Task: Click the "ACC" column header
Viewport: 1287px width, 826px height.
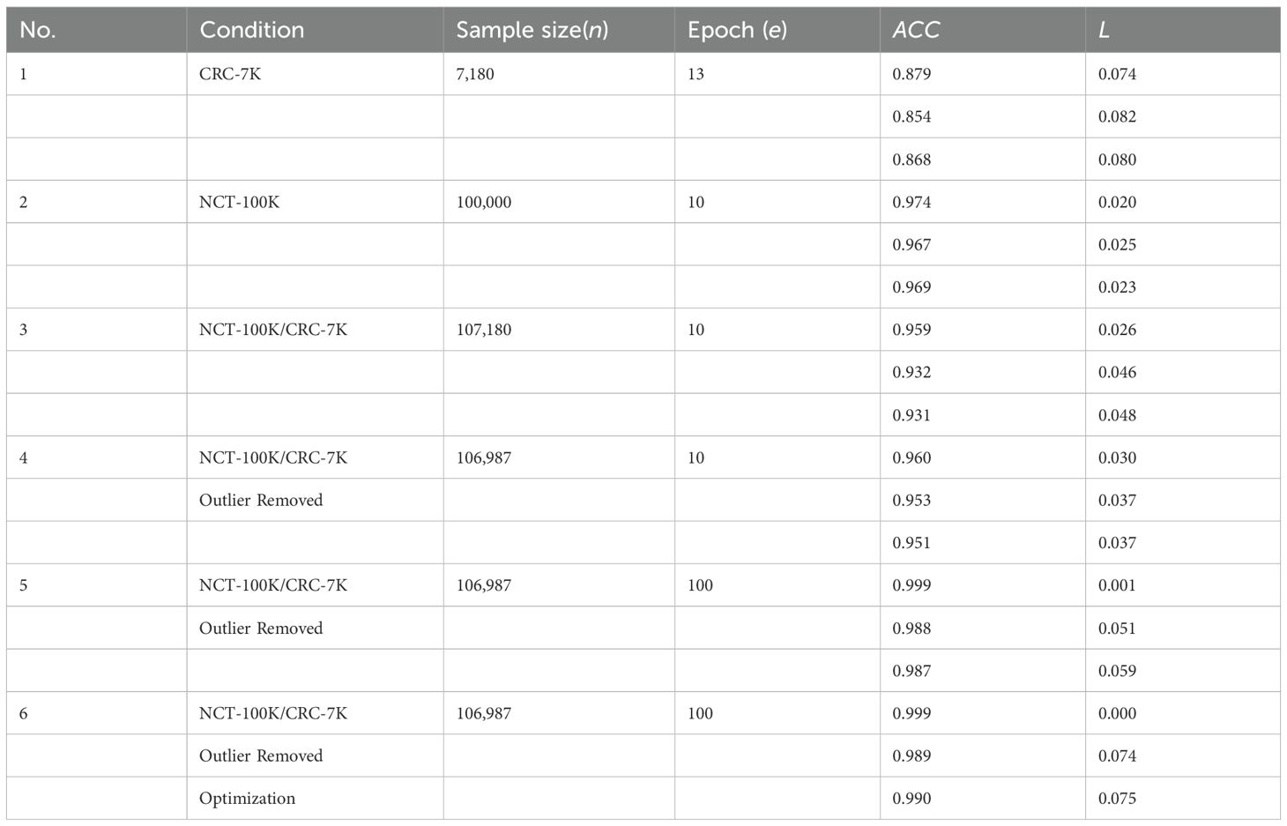Action: tap(916, 30)
